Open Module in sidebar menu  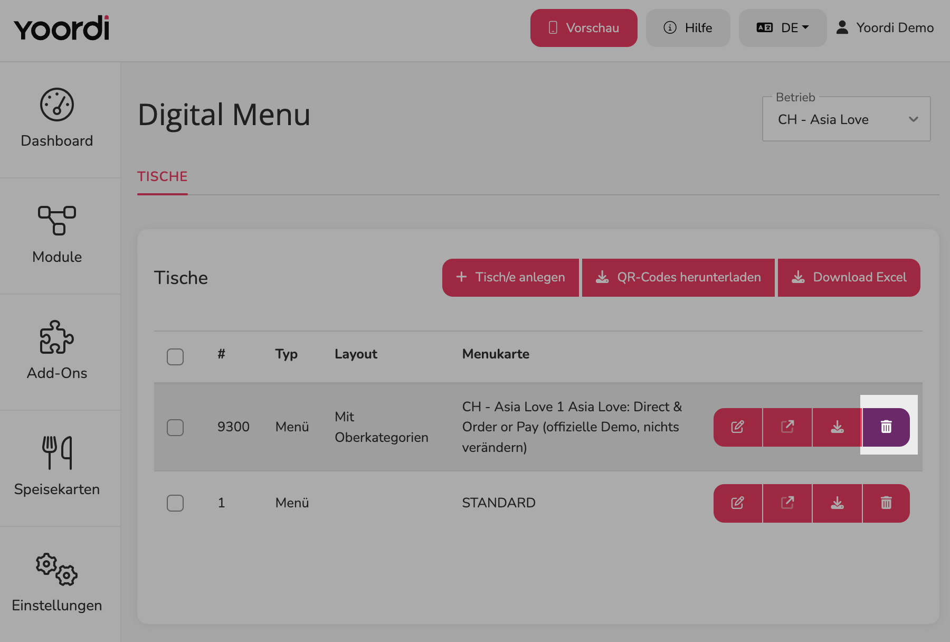click(x=57, y=234)
